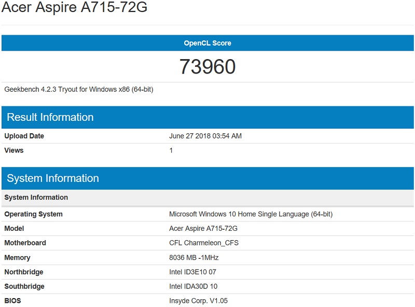
Task: Select the Intel ID3E10 07 value
Action: pyautogui.click(x=192, y=272)
